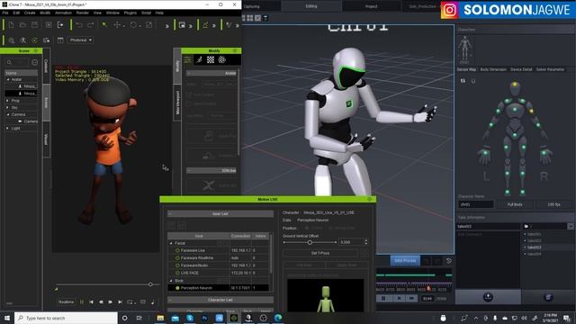Click the Windows taskbar search box
Screen dimensions: 576x324
tap(66, 318)
